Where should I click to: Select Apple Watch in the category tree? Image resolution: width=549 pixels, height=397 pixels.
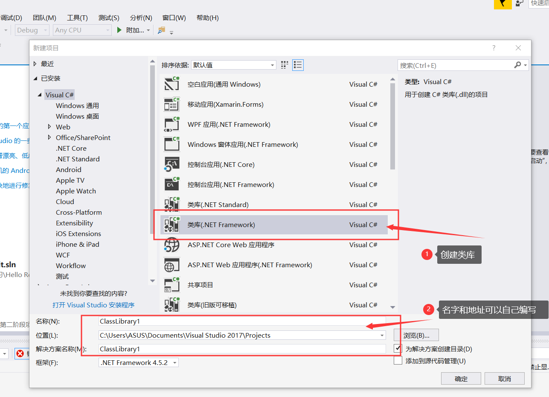pyautogui.click(x=76, y=191)
